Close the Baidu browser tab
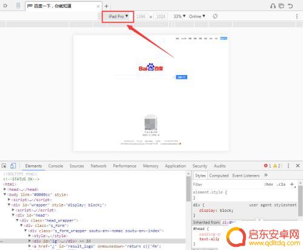This screenshot has width=303, height=250. [98, 6]
